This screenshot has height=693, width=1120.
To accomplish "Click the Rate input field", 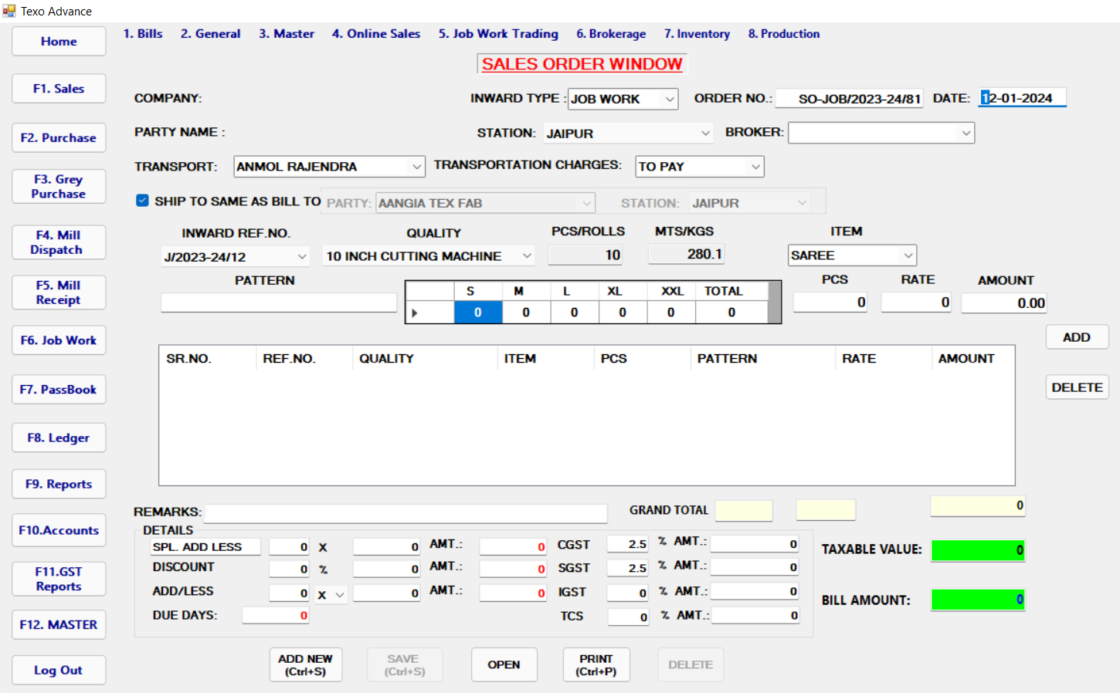I will (x=917, y=303).
